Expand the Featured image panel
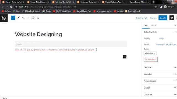 coord(159,81)
